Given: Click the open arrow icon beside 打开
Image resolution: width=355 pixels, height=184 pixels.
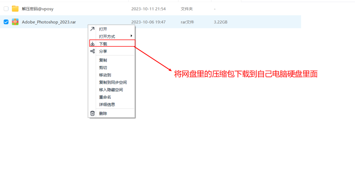Looking at the screenshot, I should click(92, 29).
